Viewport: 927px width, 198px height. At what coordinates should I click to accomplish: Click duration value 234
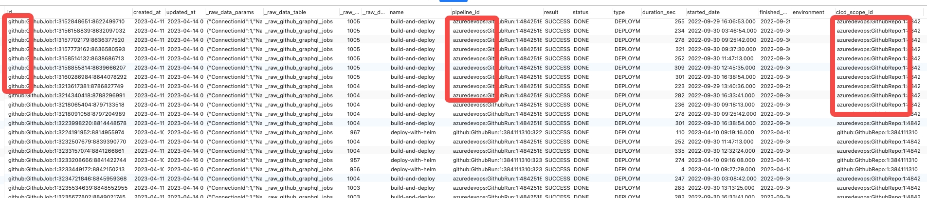click(679, 31)
